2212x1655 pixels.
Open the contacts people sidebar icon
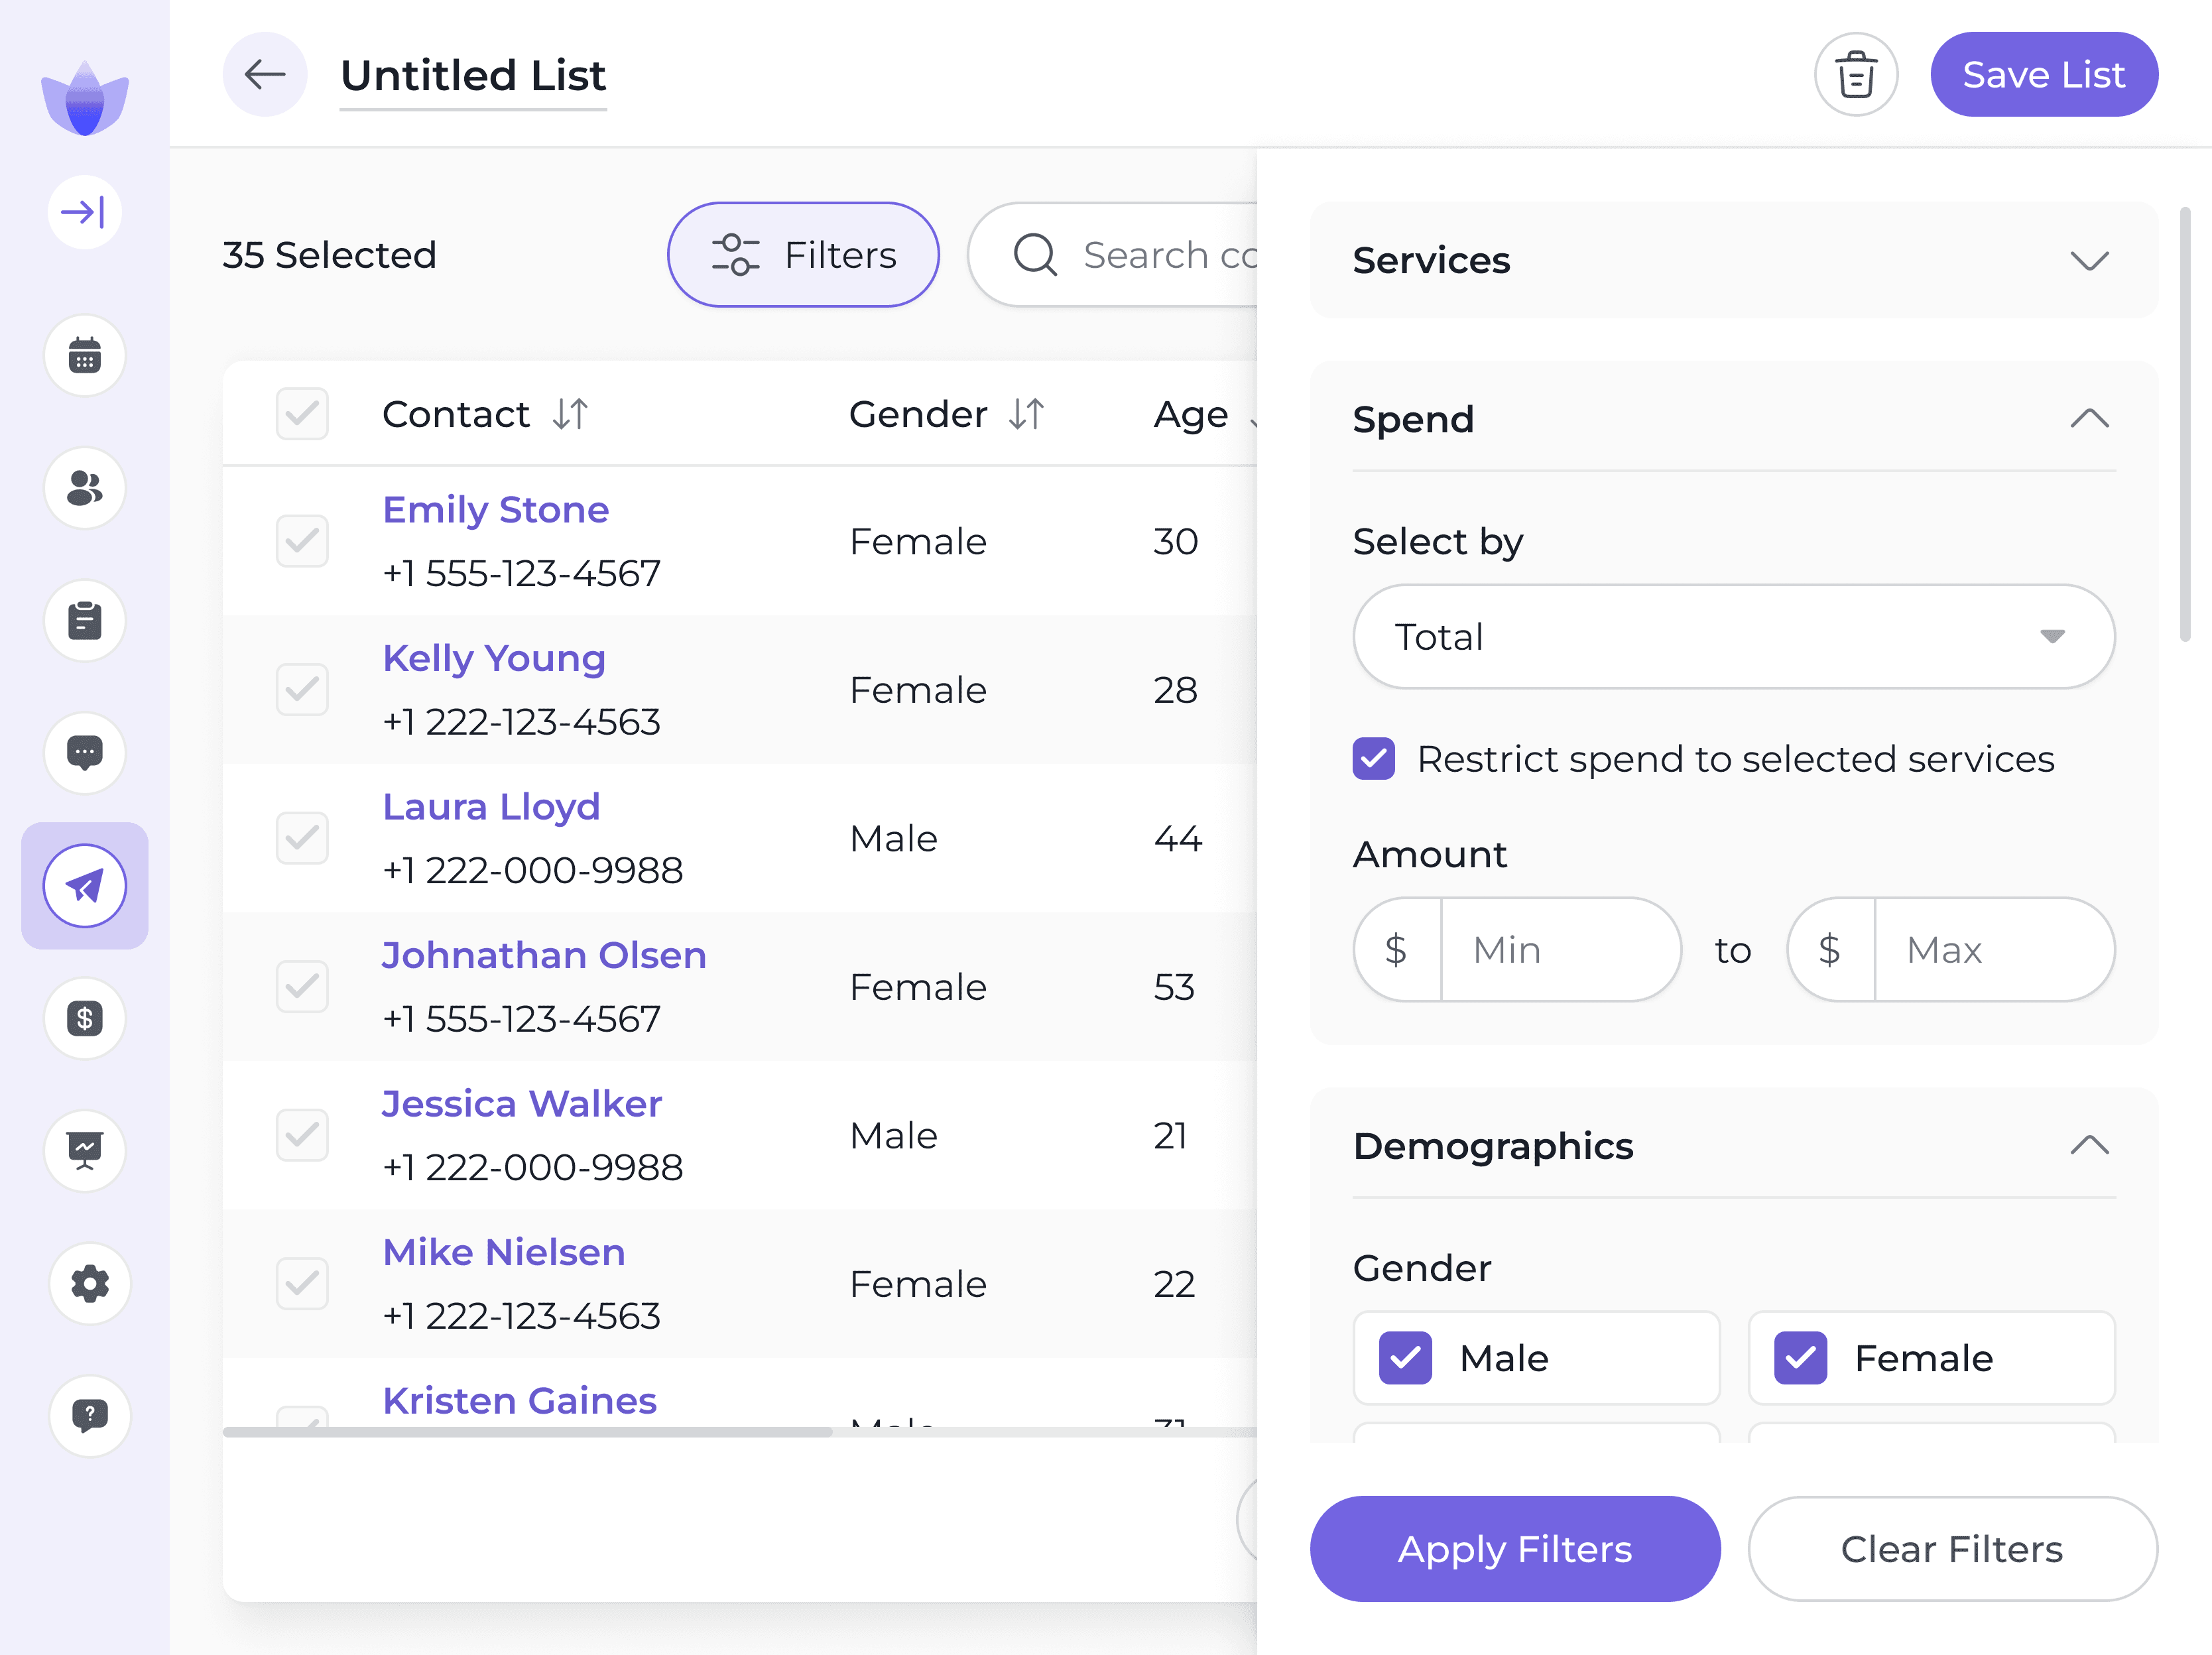pyautogui.click(x=85, y=488)
